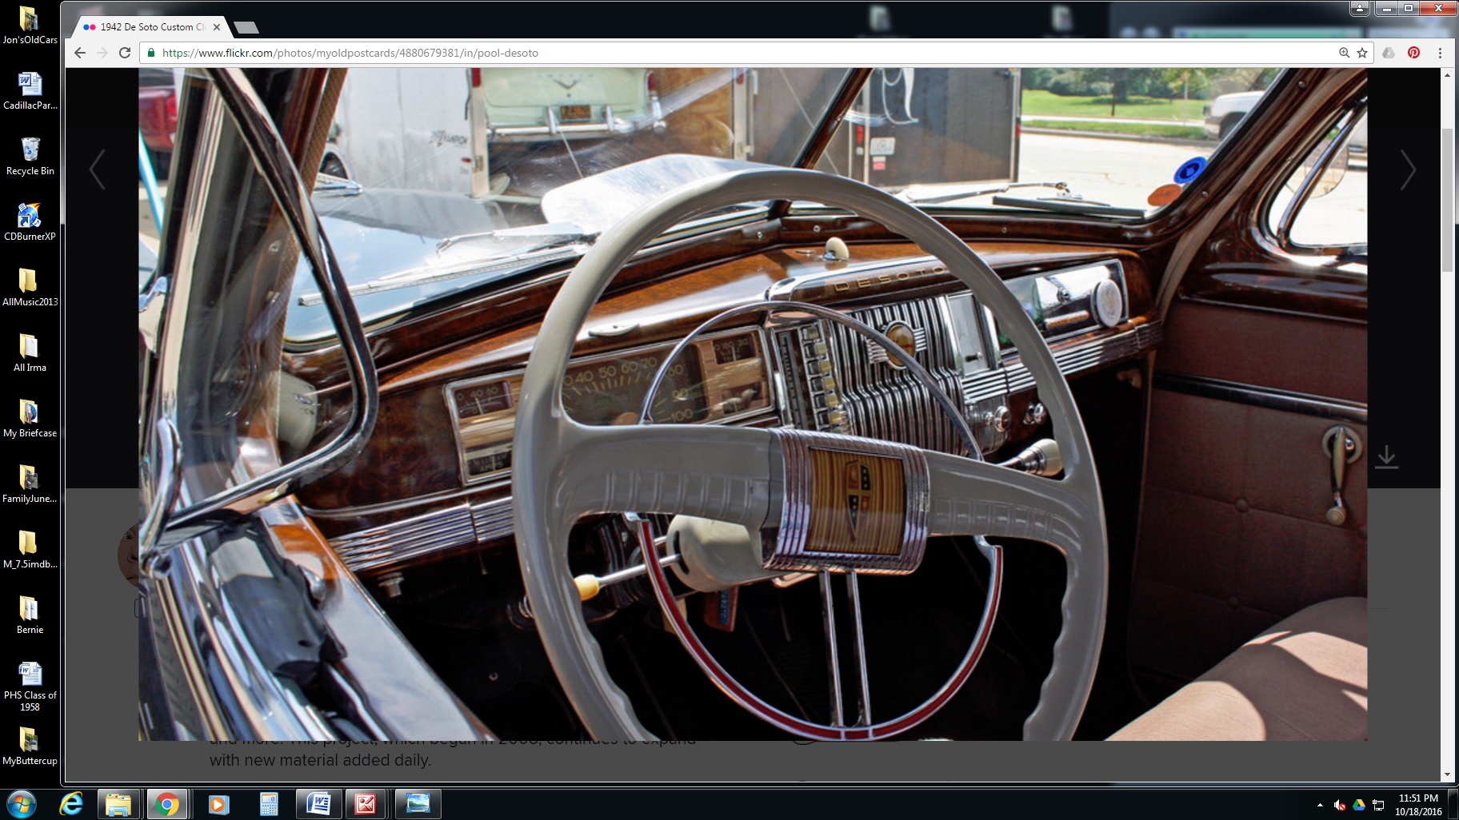Viewport: 1459px width, 820px height.
Task: Select the My Briefcase desktop icon
Action: pyautogui.click(x=30, y=418)
